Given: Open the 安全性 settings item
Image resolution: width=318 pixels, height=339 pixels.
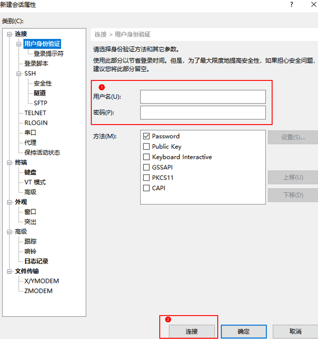Looking at the screenshot, I should [x=43, y=84].
